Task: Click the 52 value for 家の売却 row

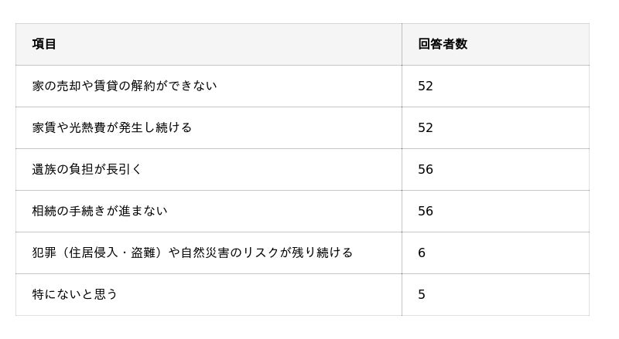Action: (x=426, y=86)
